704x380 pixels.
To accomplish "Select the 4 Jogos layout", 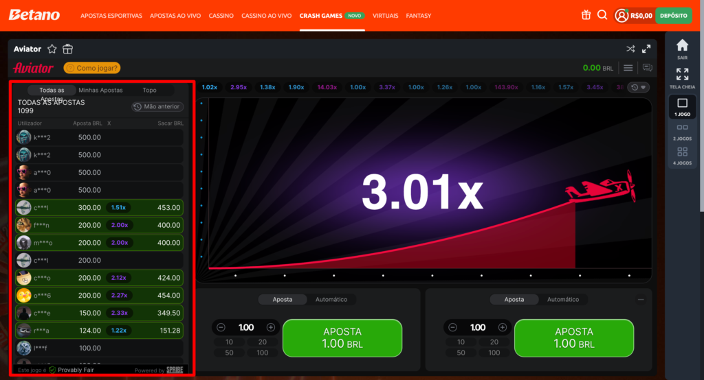I will click(x=683, y=156).
